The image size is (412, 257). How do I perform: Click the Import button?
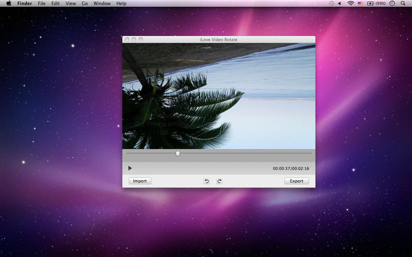tap(140, 181)
